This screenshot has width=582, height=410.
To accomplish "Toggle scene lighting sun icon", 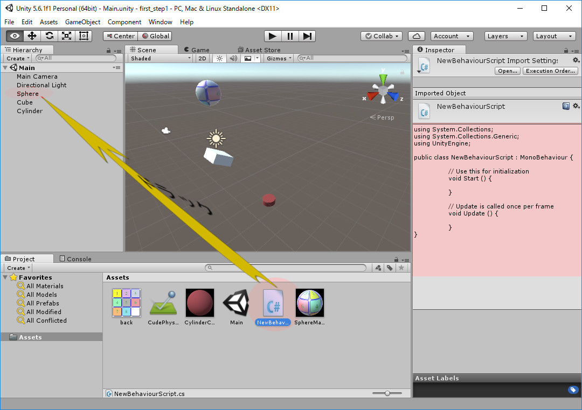I will click(219, 58).
